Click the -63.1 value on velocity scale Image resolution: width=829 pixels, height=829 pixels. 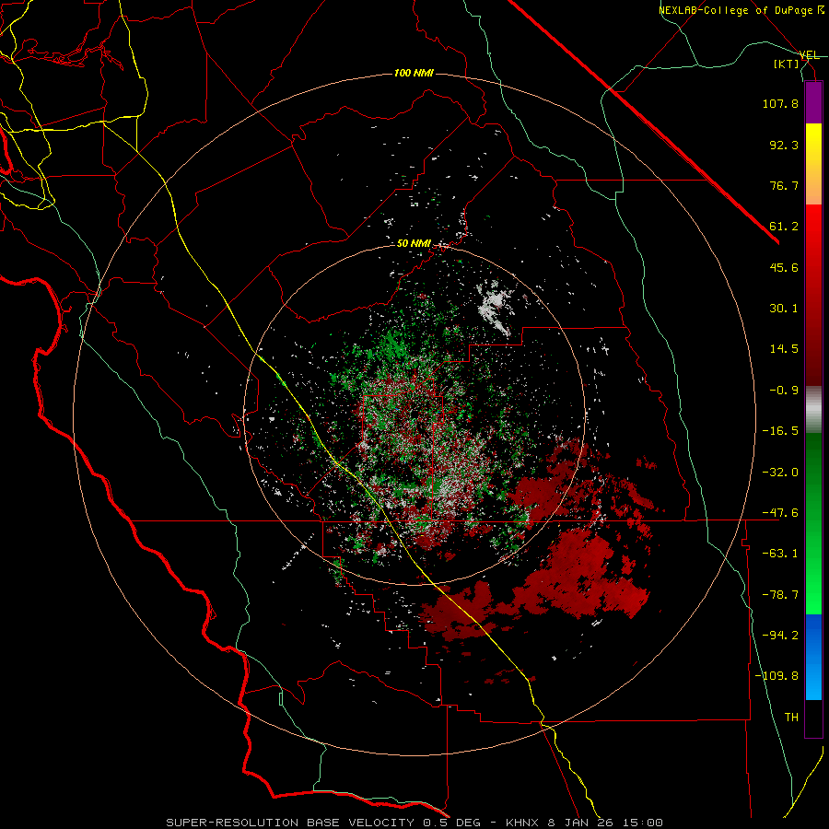point(780,554)
